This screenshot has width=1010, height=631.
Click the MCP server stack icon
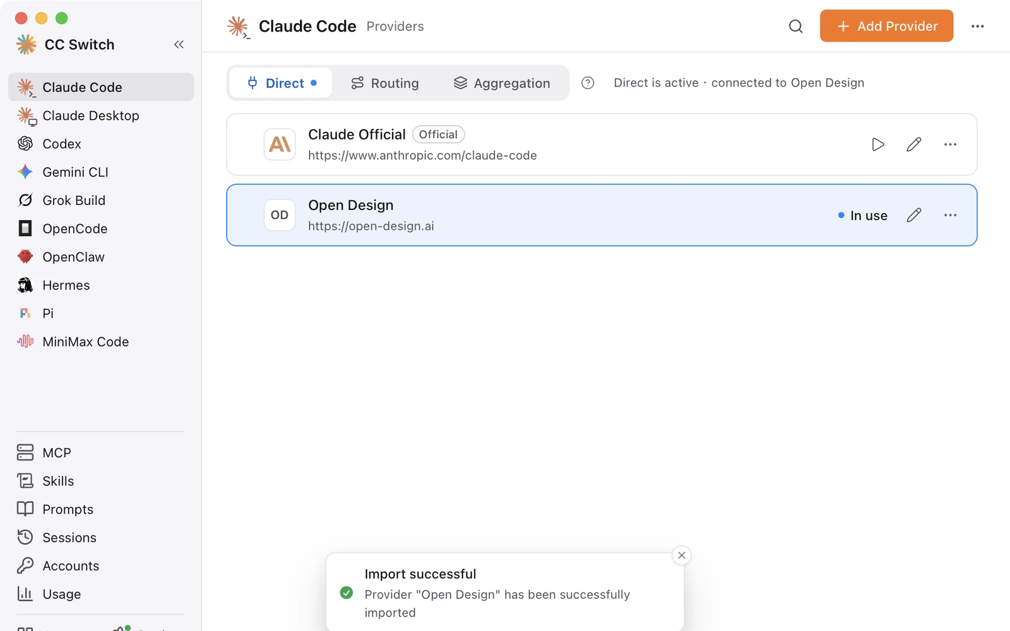25,452
